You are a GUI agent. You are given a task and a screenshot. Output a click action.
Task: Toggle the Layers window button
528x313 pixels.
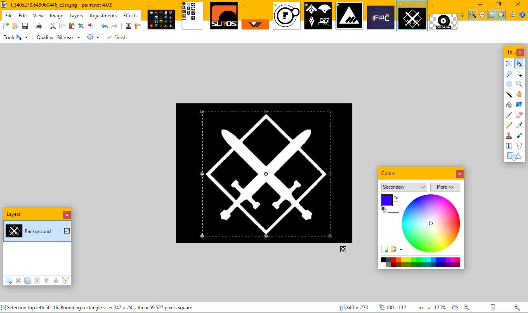(492, 15)
